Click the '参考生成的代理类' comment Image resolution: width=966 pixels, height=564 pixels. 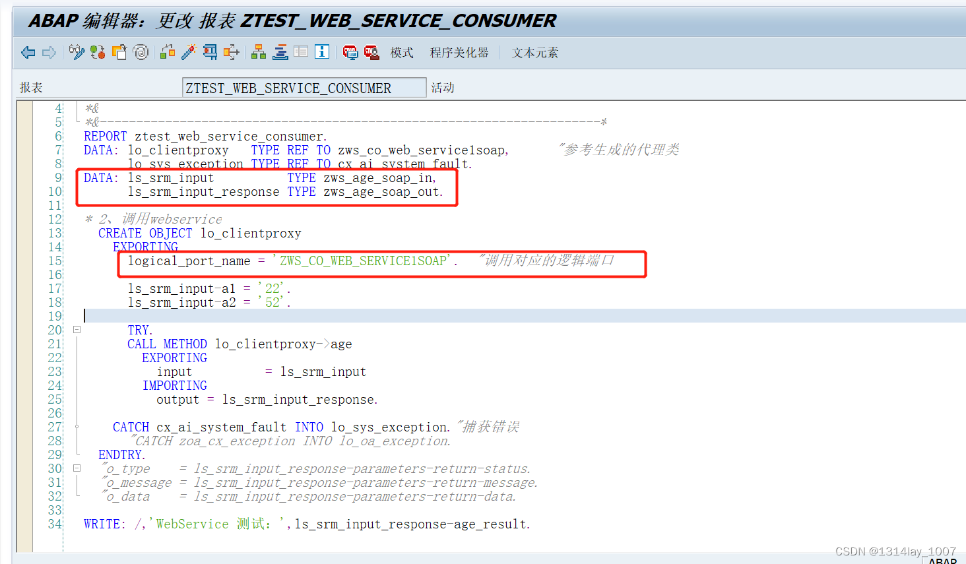(x=620, y=150)
